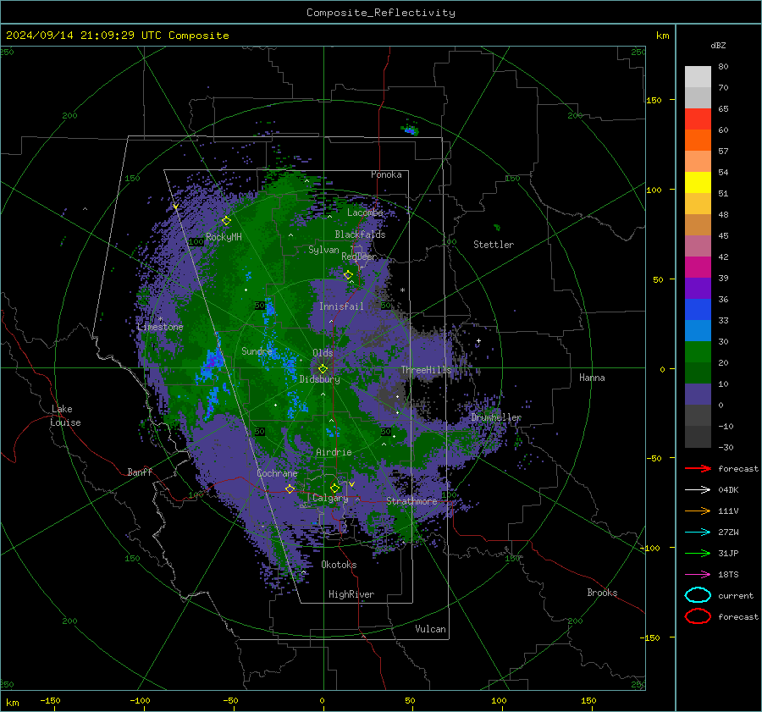Click the Olds city label
The height and width of the screenshot is (712, 762).
point(323,353)
